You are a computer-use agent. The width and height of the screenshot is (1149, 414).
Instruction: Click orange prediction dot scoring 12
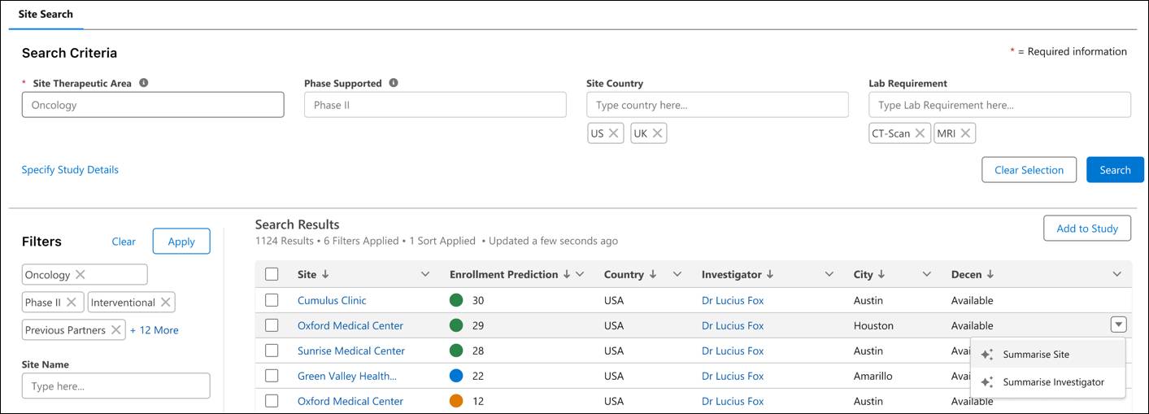coord(456,401)
